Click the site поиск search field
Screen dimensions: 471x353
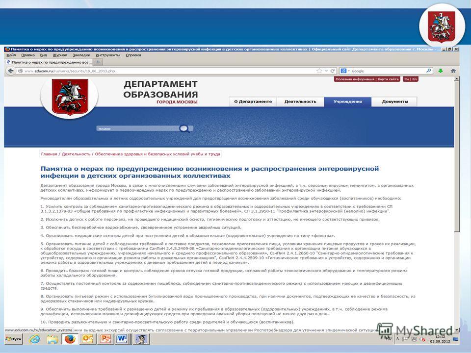(138, 129)
